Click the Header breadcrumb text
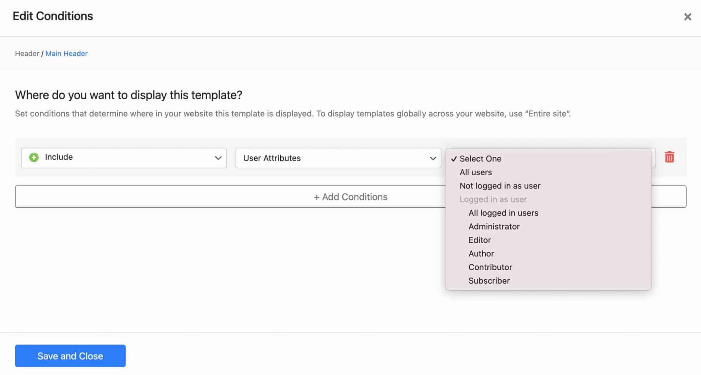The height and width of the screenshot is (375, 701). (x=27, y=54)
